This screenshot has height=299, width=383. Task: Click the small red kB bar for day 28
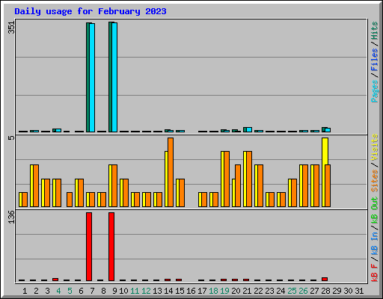click(x=325, y=279)
